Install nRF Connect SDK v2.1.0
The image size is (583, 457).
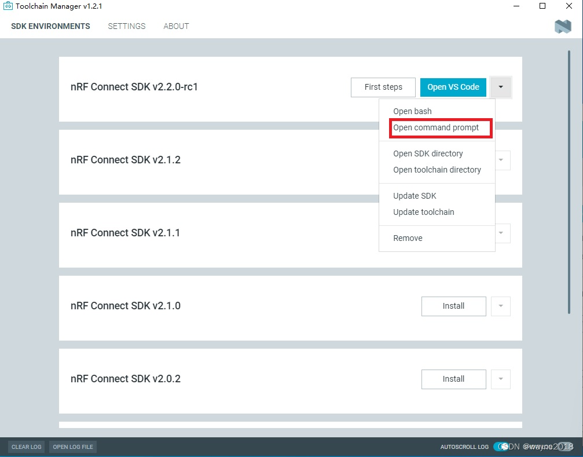(x=454, y=306)
